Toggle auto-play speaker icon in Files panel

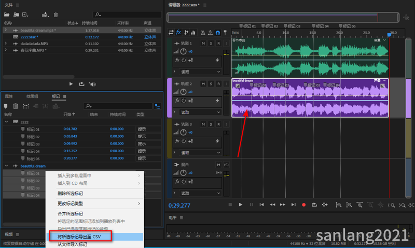(92, 84)
